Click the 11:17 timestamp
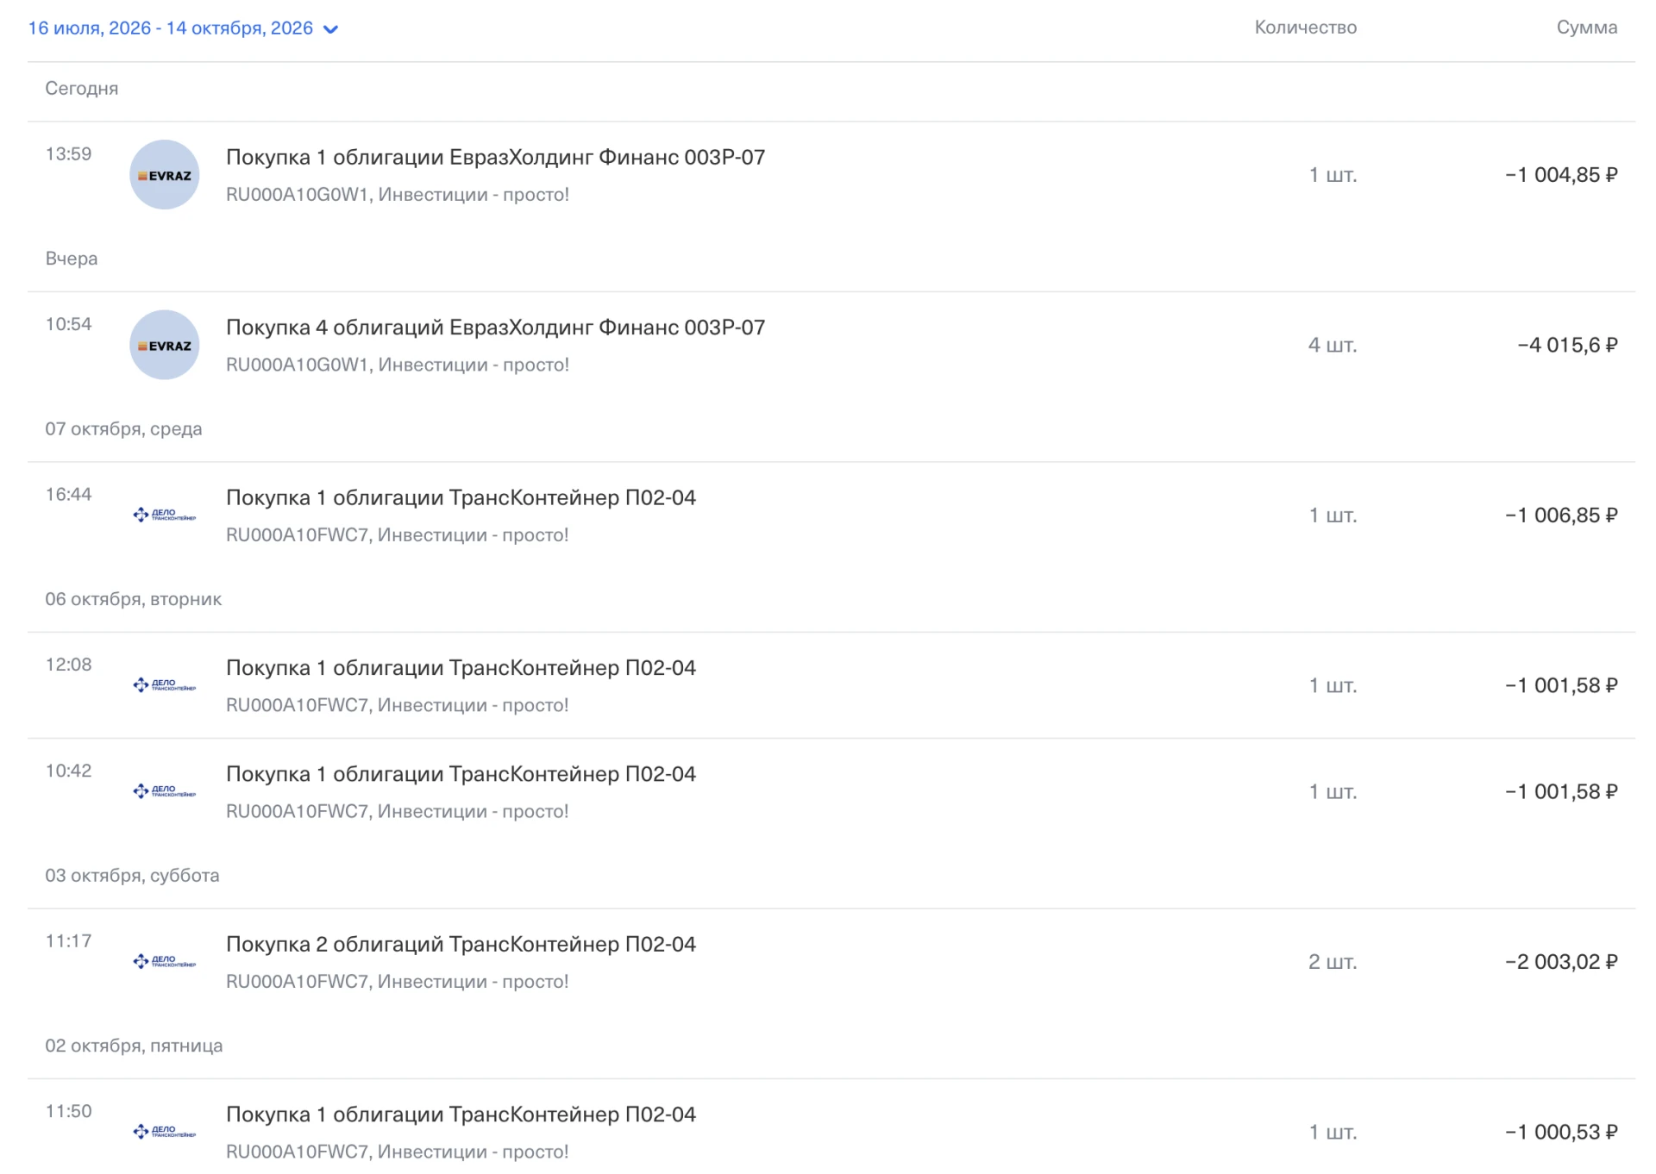 click(x=68, y=941)
